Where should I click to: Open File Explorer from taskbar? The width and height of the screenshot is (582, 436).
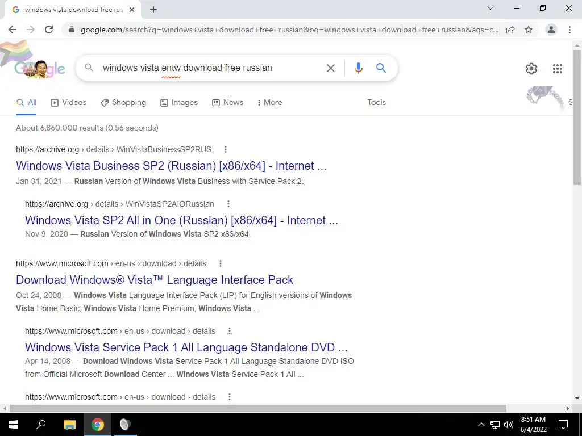click(x=69, y=425)
